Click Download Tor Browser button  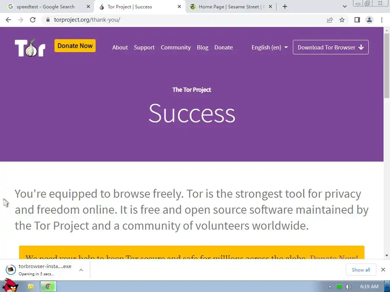331,47
